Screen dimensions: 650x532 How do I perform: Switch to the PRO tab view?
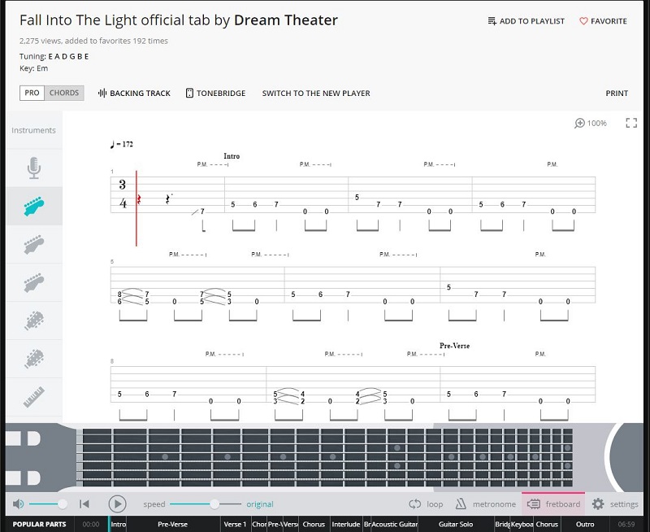[x=32, y=93]
